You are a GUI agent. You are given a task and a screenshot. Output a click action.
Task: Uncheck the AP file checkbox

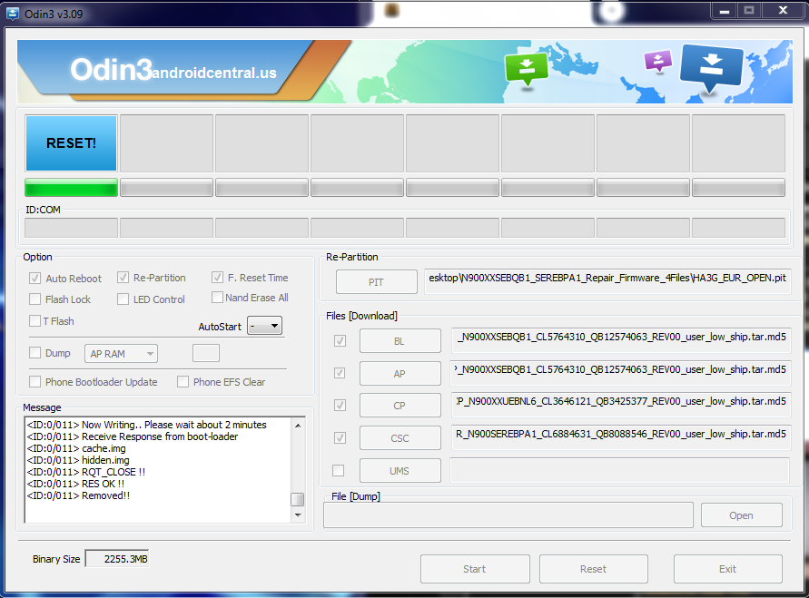point(340,373)
